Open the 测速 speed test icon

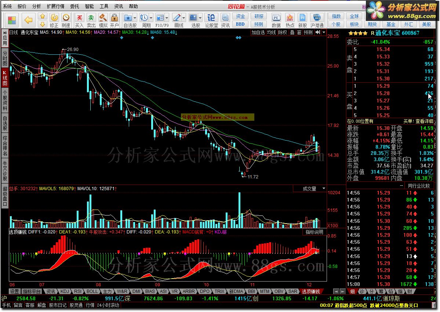coord(66,20)
